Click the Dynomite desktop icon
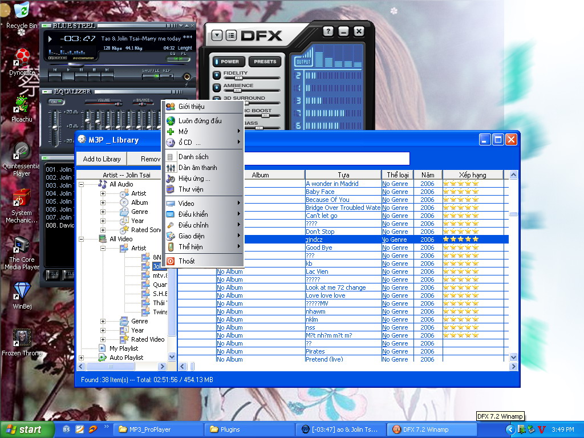The image size is (584, 438). point(22,57)
